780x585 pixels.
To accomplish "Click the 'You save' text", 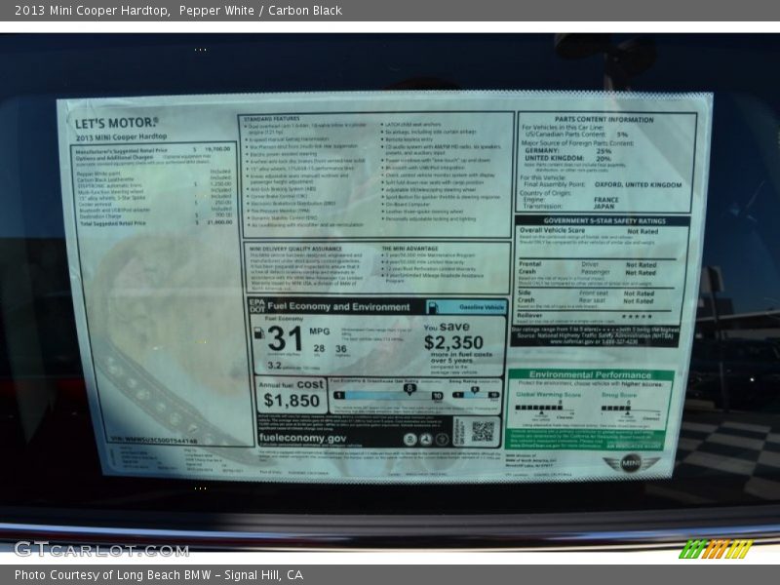I will tap(447, 327).
